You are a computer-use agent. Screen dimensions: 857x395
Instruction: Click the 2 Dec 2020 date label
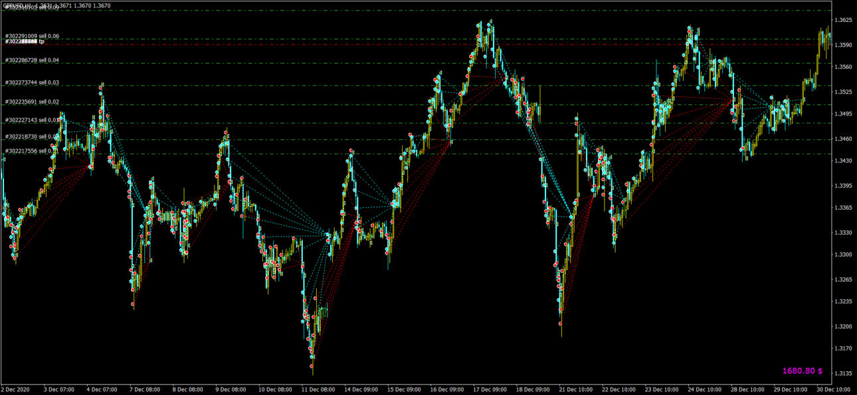click(15, 390)
